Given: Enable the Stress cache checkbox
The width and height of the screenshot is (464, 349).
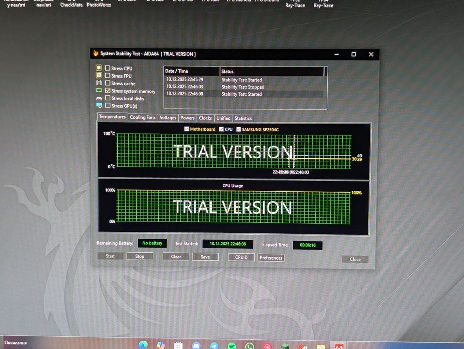Looking at the screenshot, I should click(108, 83).
